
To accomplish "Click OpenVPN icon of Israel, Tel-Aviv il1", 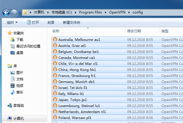I will click(55, 88).
